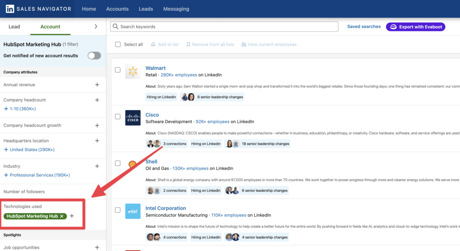Screen dimensions: 460x251
Task: Click Intel Hiring on LinkedIn tag
Action: [206, 237]
